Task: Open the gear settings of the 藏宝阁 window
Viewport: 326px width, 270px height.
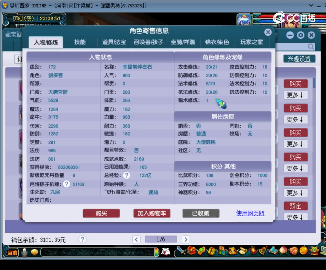Action: point(301,35)
